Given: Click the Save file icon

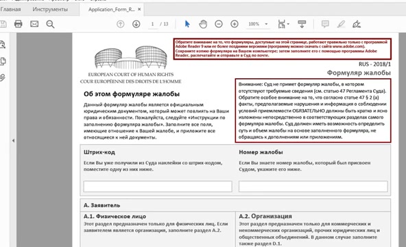Looking at the screenshot, I should [x=3, y=24].
